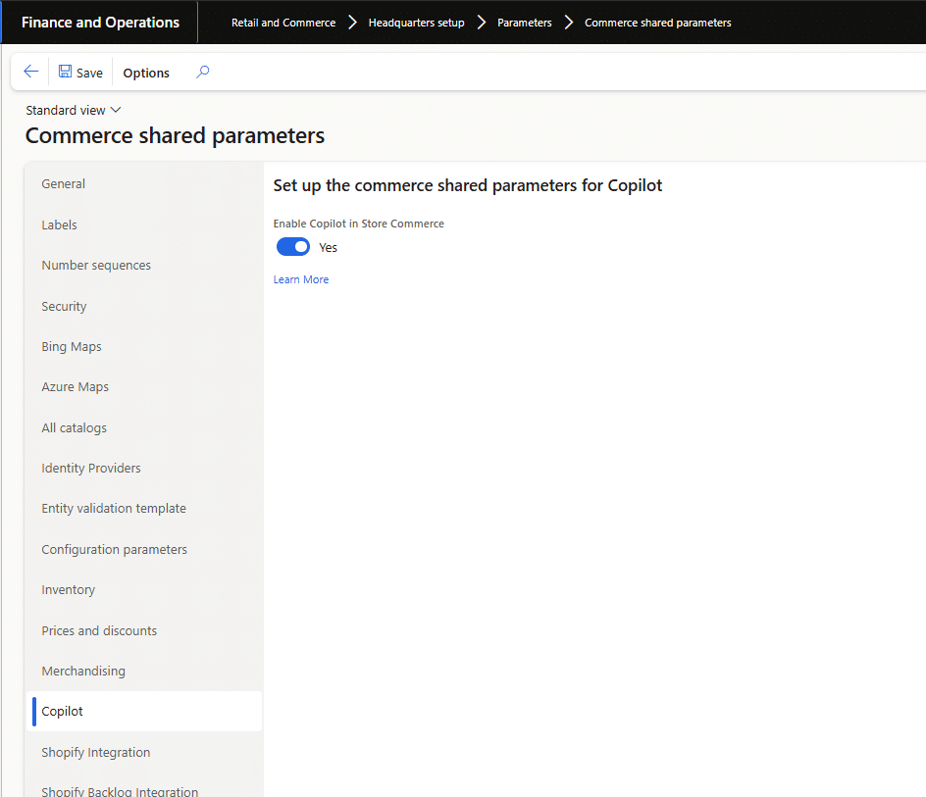Select the Shopify Integration tab
Image resolution: width=926 pixels, height=797 pixels.
pyautogui.click(x=96, y=752)
